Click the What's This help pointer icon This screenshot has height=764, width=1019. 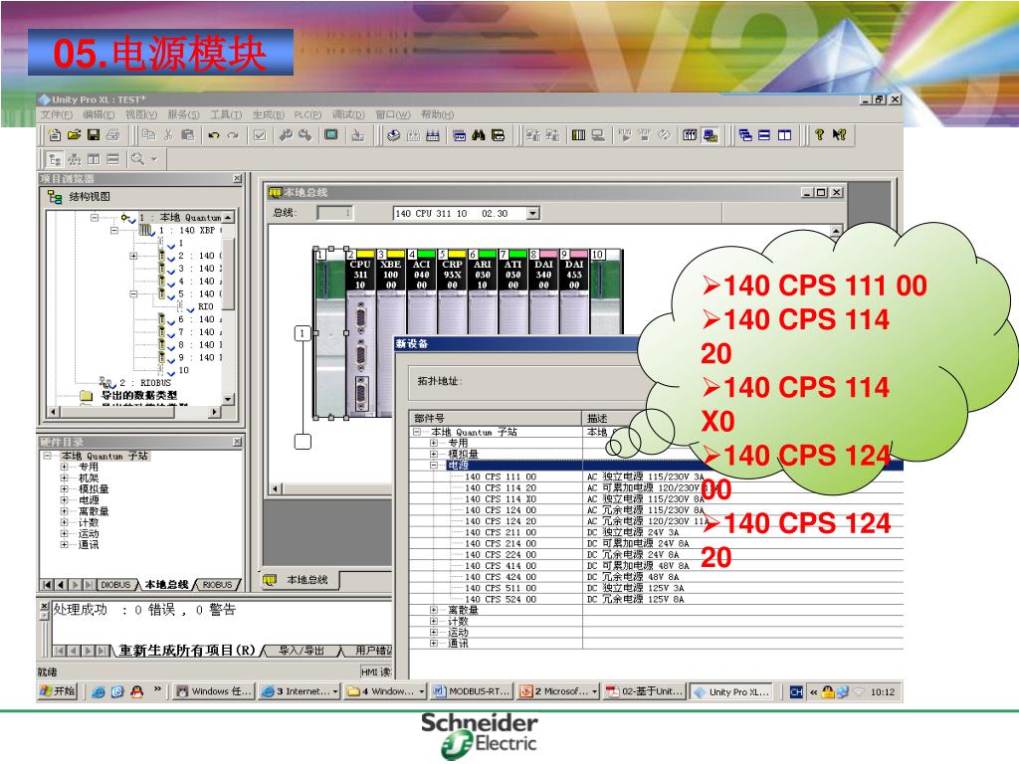click(x=839, y=135)
